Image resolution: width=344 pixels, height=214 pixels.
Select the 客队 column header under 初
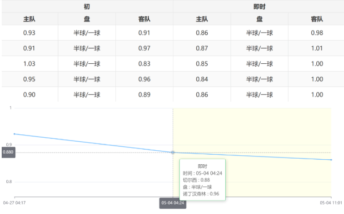pos(144,19)
